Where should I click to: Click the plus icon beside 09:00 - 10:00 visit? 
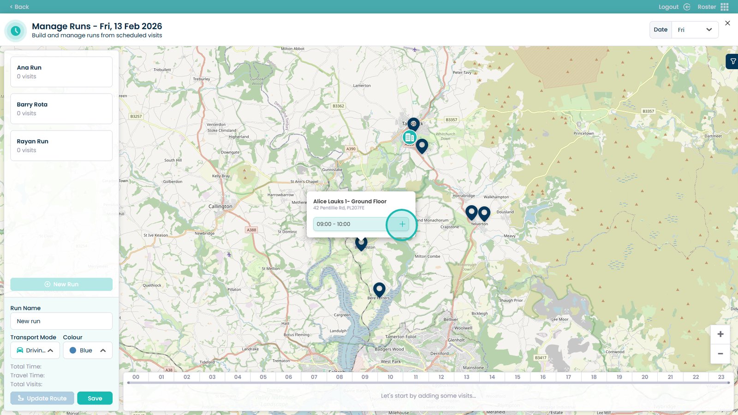pos(402,224)
